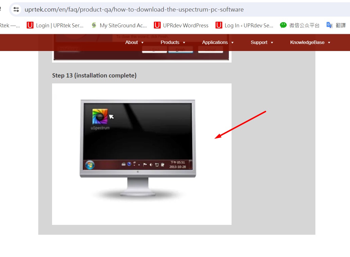Image resolution: width=350 pixels, height=257 pixels.
Task: Open the My SiteGround bookmark
Action: [x=119, y=25]
